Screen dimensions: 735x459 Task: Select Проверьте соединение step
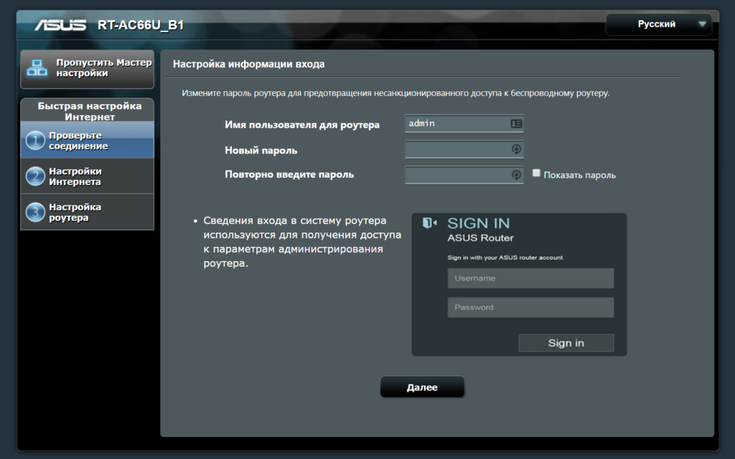[x=87, y=141]
